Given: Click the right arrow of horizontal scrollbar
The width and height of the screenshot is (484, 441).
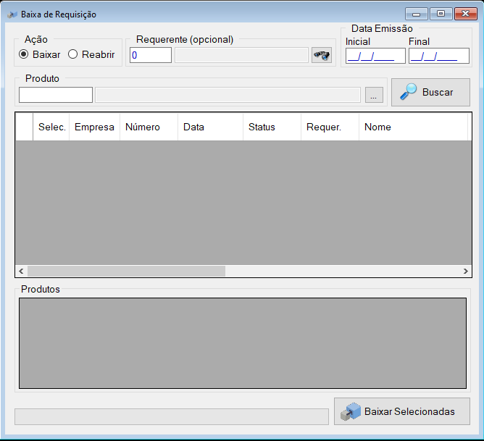Looking at the screenshot, I should [465, 271].
